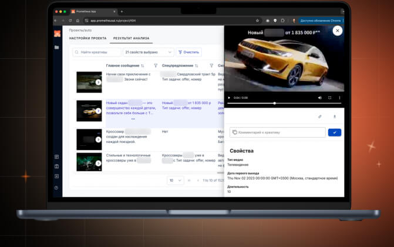Go to the previous results page
The height and width of the screenshot is (247, 394).
click(x=198, y=181)
